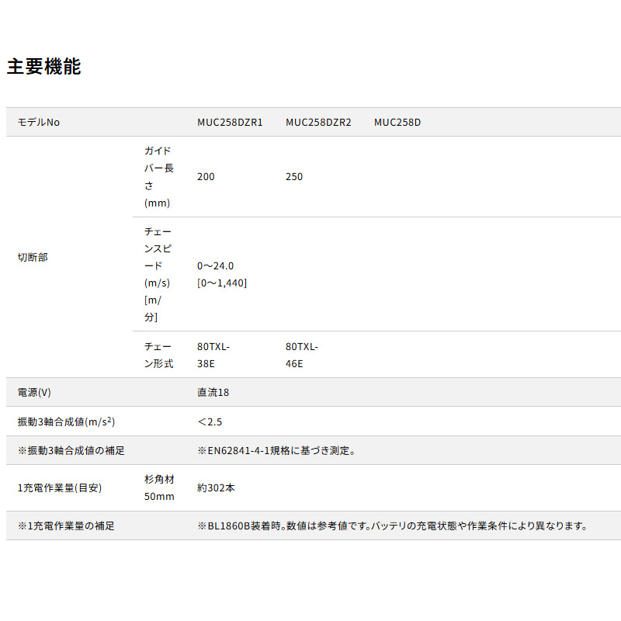The image size is (621, 621).
Task: Click the 主要機能 heading
Action: [x=43, y=67]
